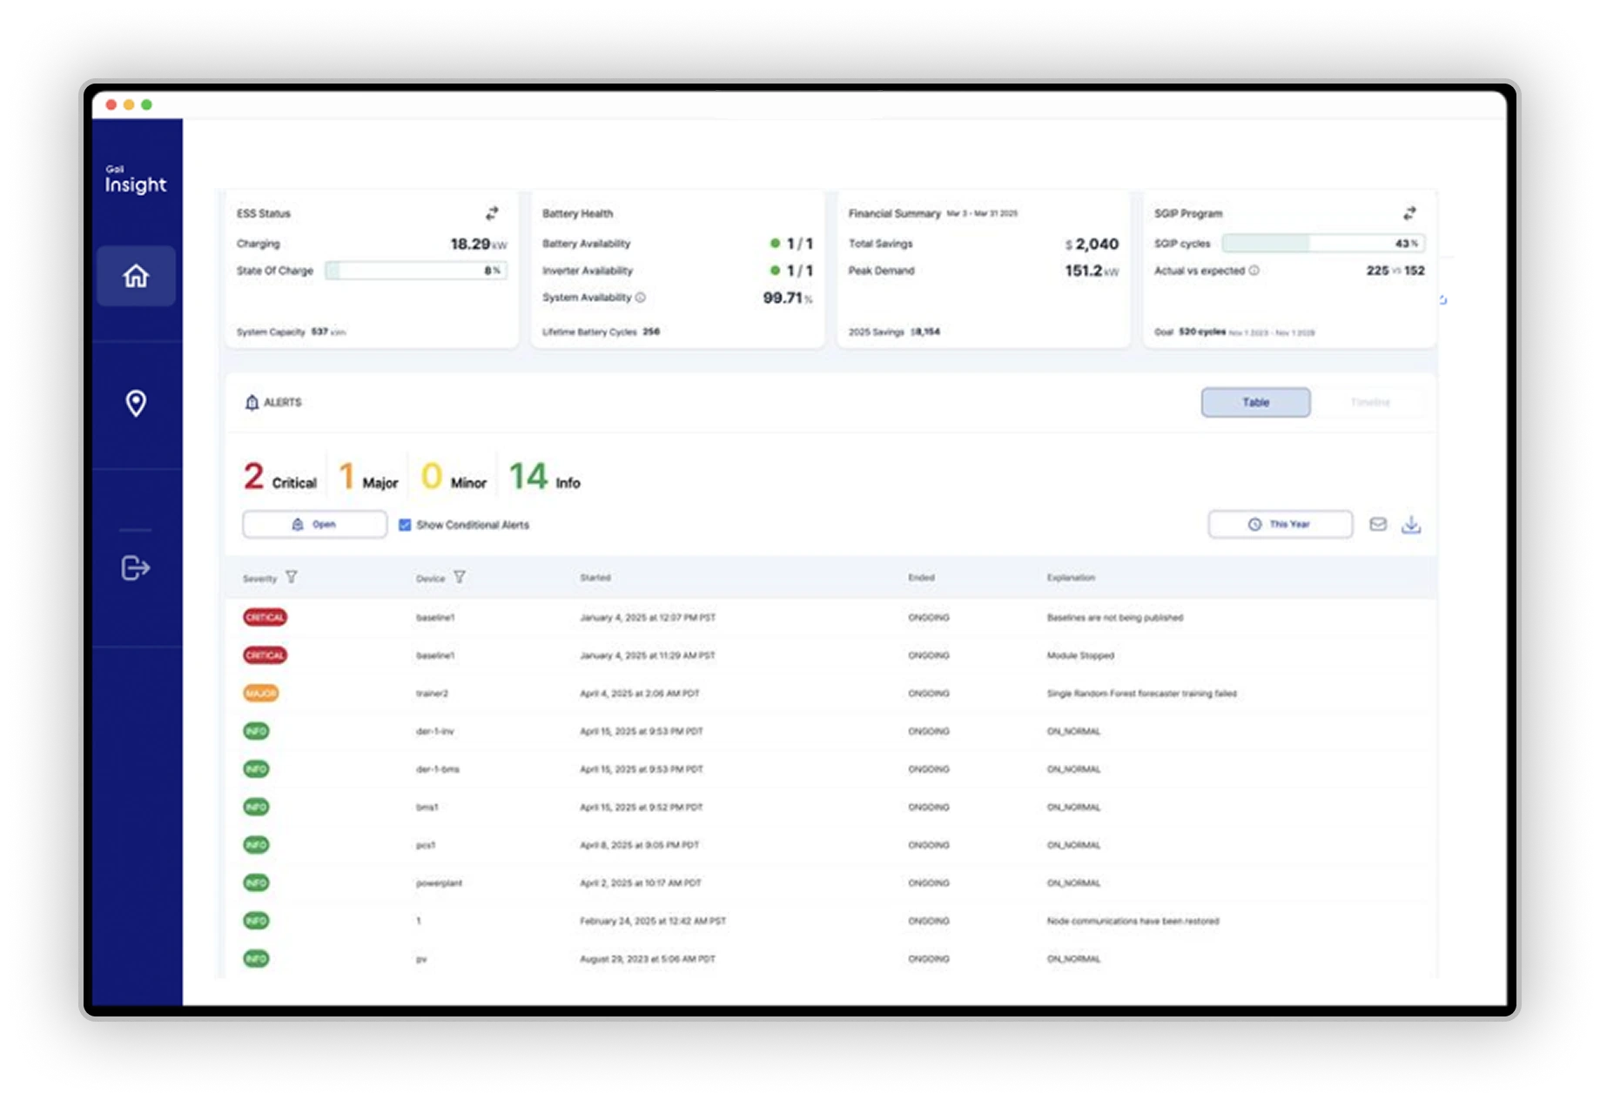Click the INFO badge for powerplant

[x=256, y=883]
